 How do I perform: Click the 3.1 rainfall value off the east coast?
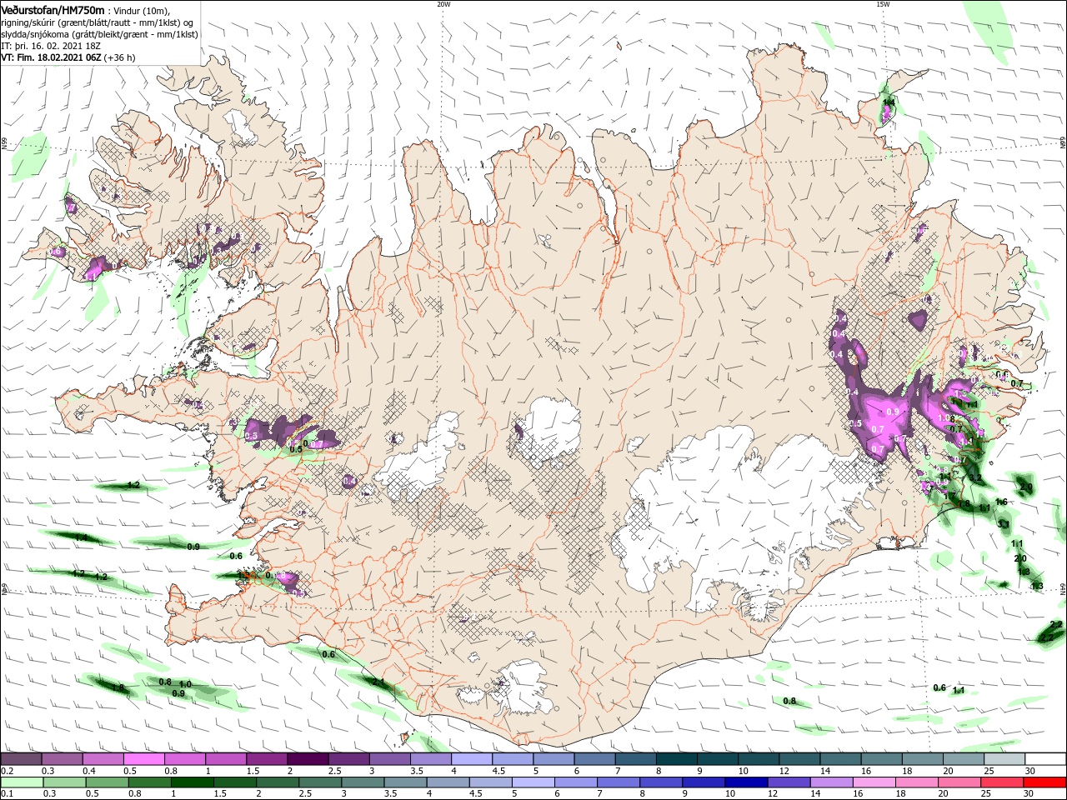[x=1004, y=524]
